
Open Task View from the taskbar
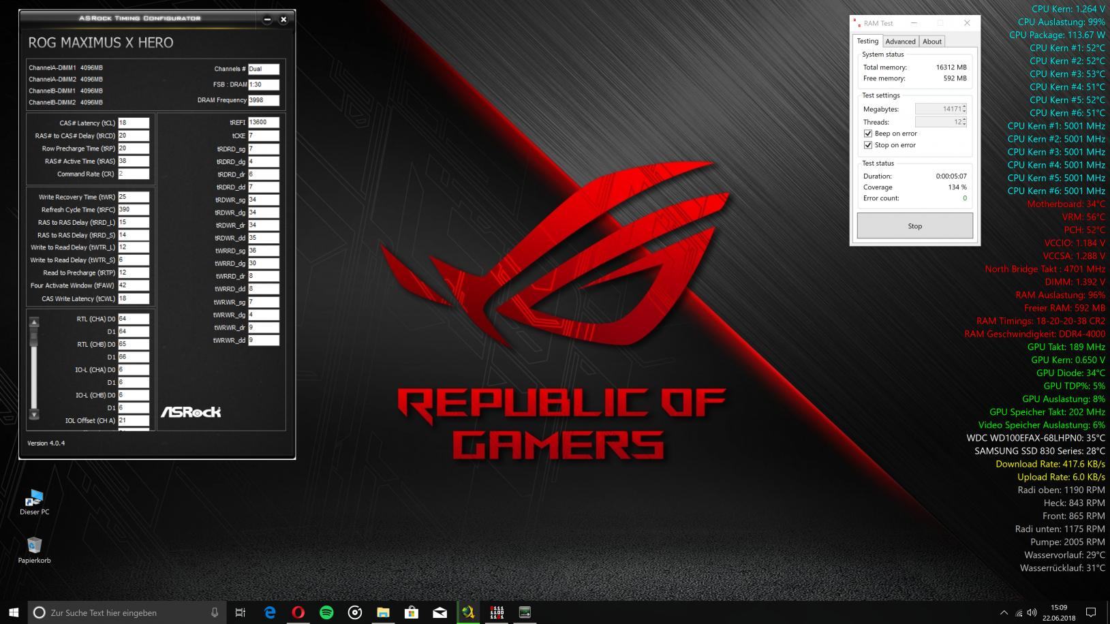tap(240, 612)
